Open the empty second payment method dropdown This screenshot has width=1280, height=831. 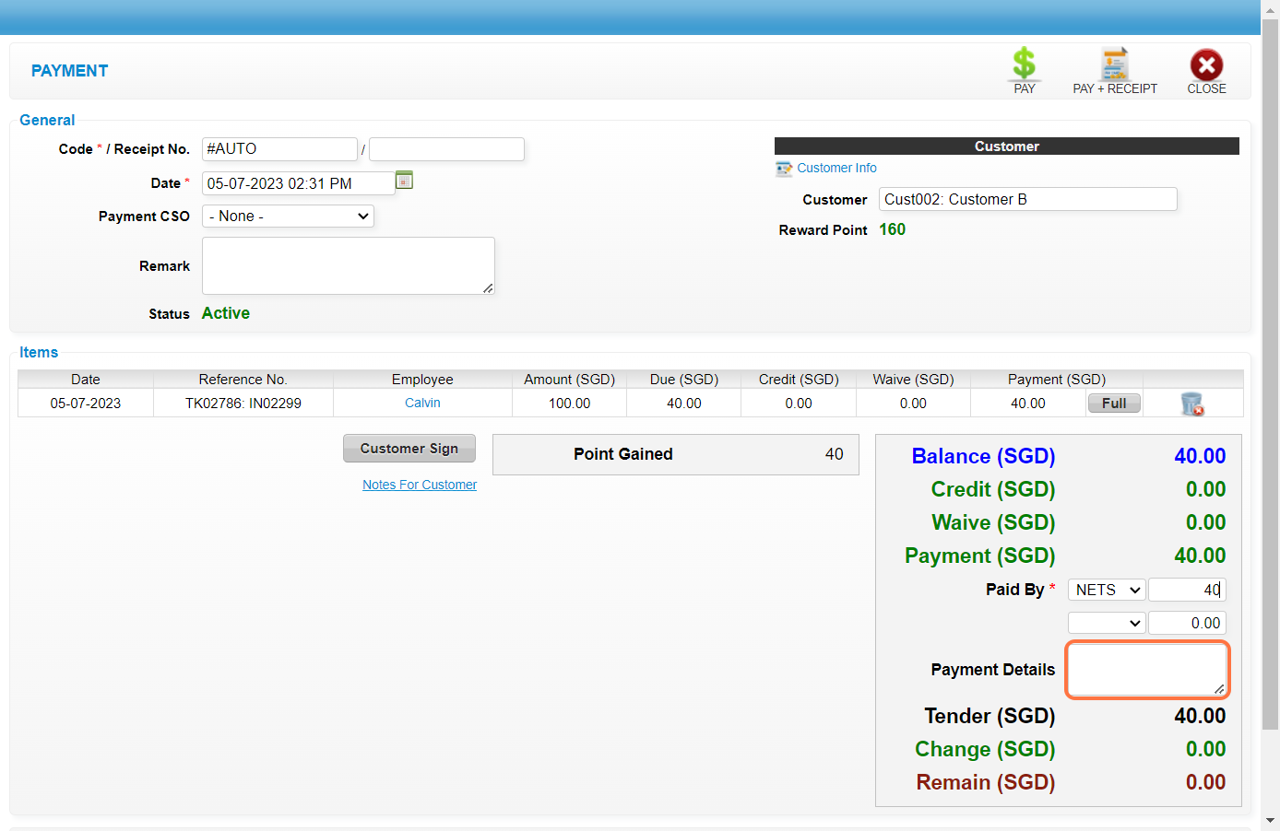(1107, 623)
